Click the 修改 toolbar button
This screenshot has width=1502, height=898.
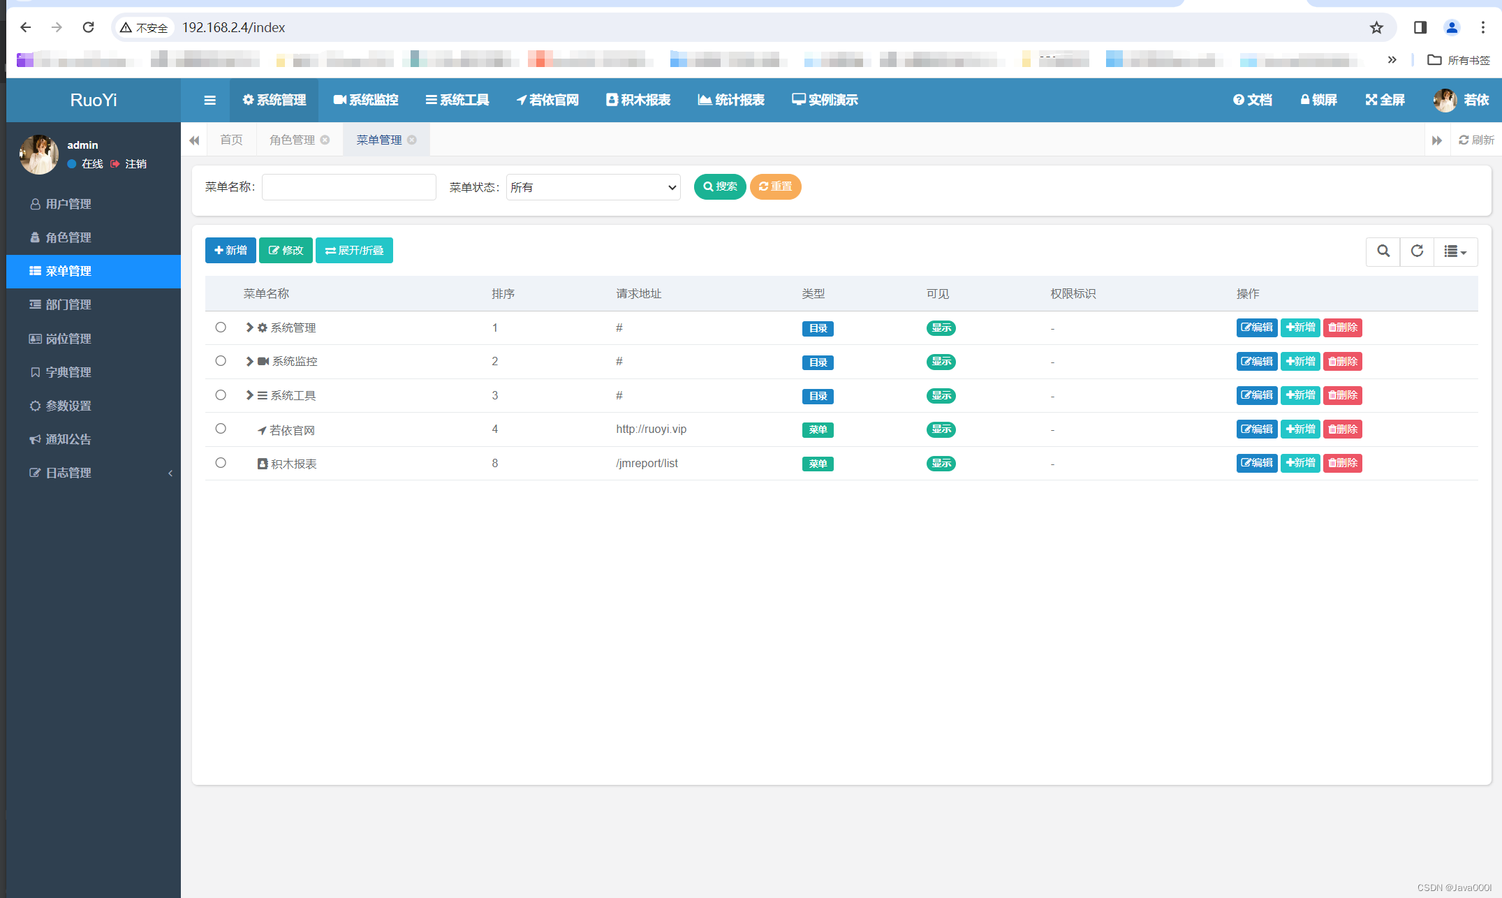coord(286,251)
